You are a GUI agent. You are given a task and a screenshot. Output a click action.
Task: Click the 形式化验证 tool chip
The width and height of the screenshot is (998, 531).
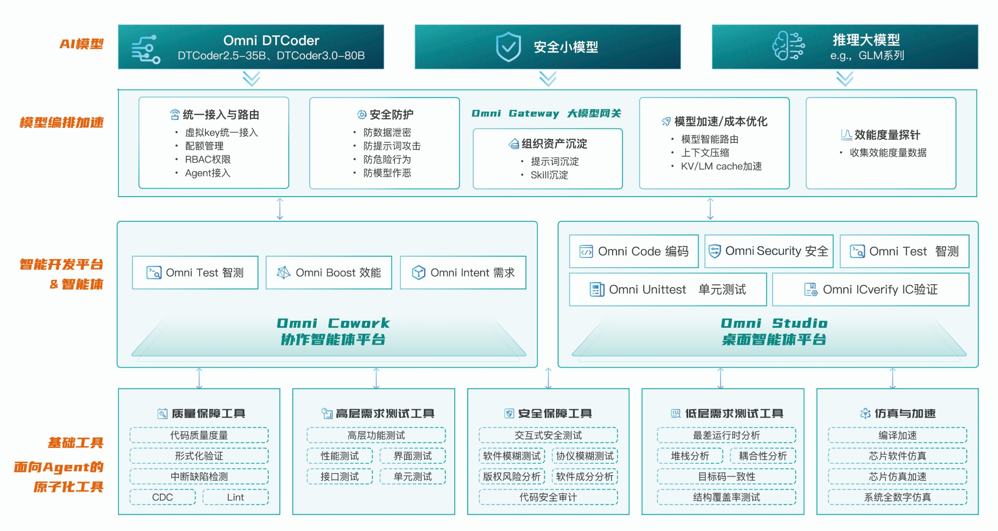click(199, 456)
